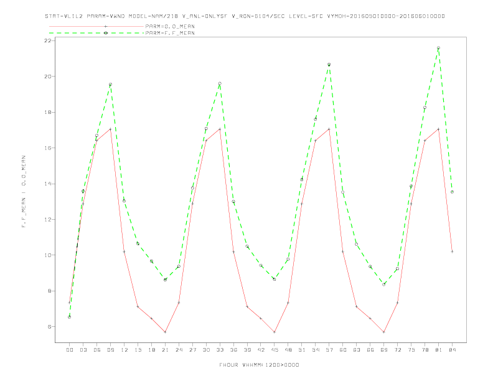Click the green F.F_MEAN peak marker at hour 57
Screen dimensions: 493x381
(329, 65)
